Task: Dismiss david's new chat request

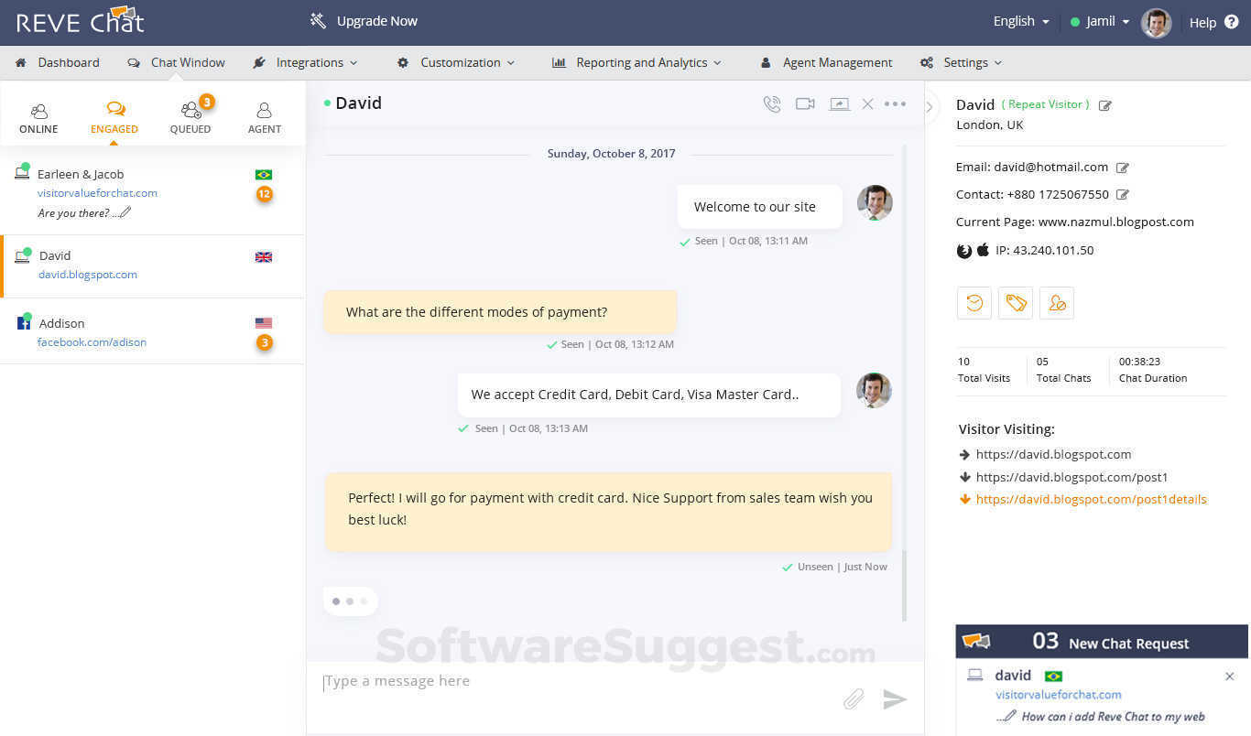Action: coord(1230,676)
